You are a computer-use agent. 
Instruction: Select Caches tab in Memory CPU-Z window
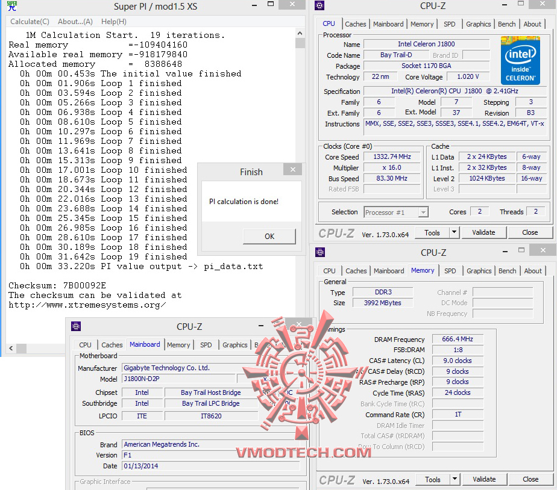coord(356,271)
